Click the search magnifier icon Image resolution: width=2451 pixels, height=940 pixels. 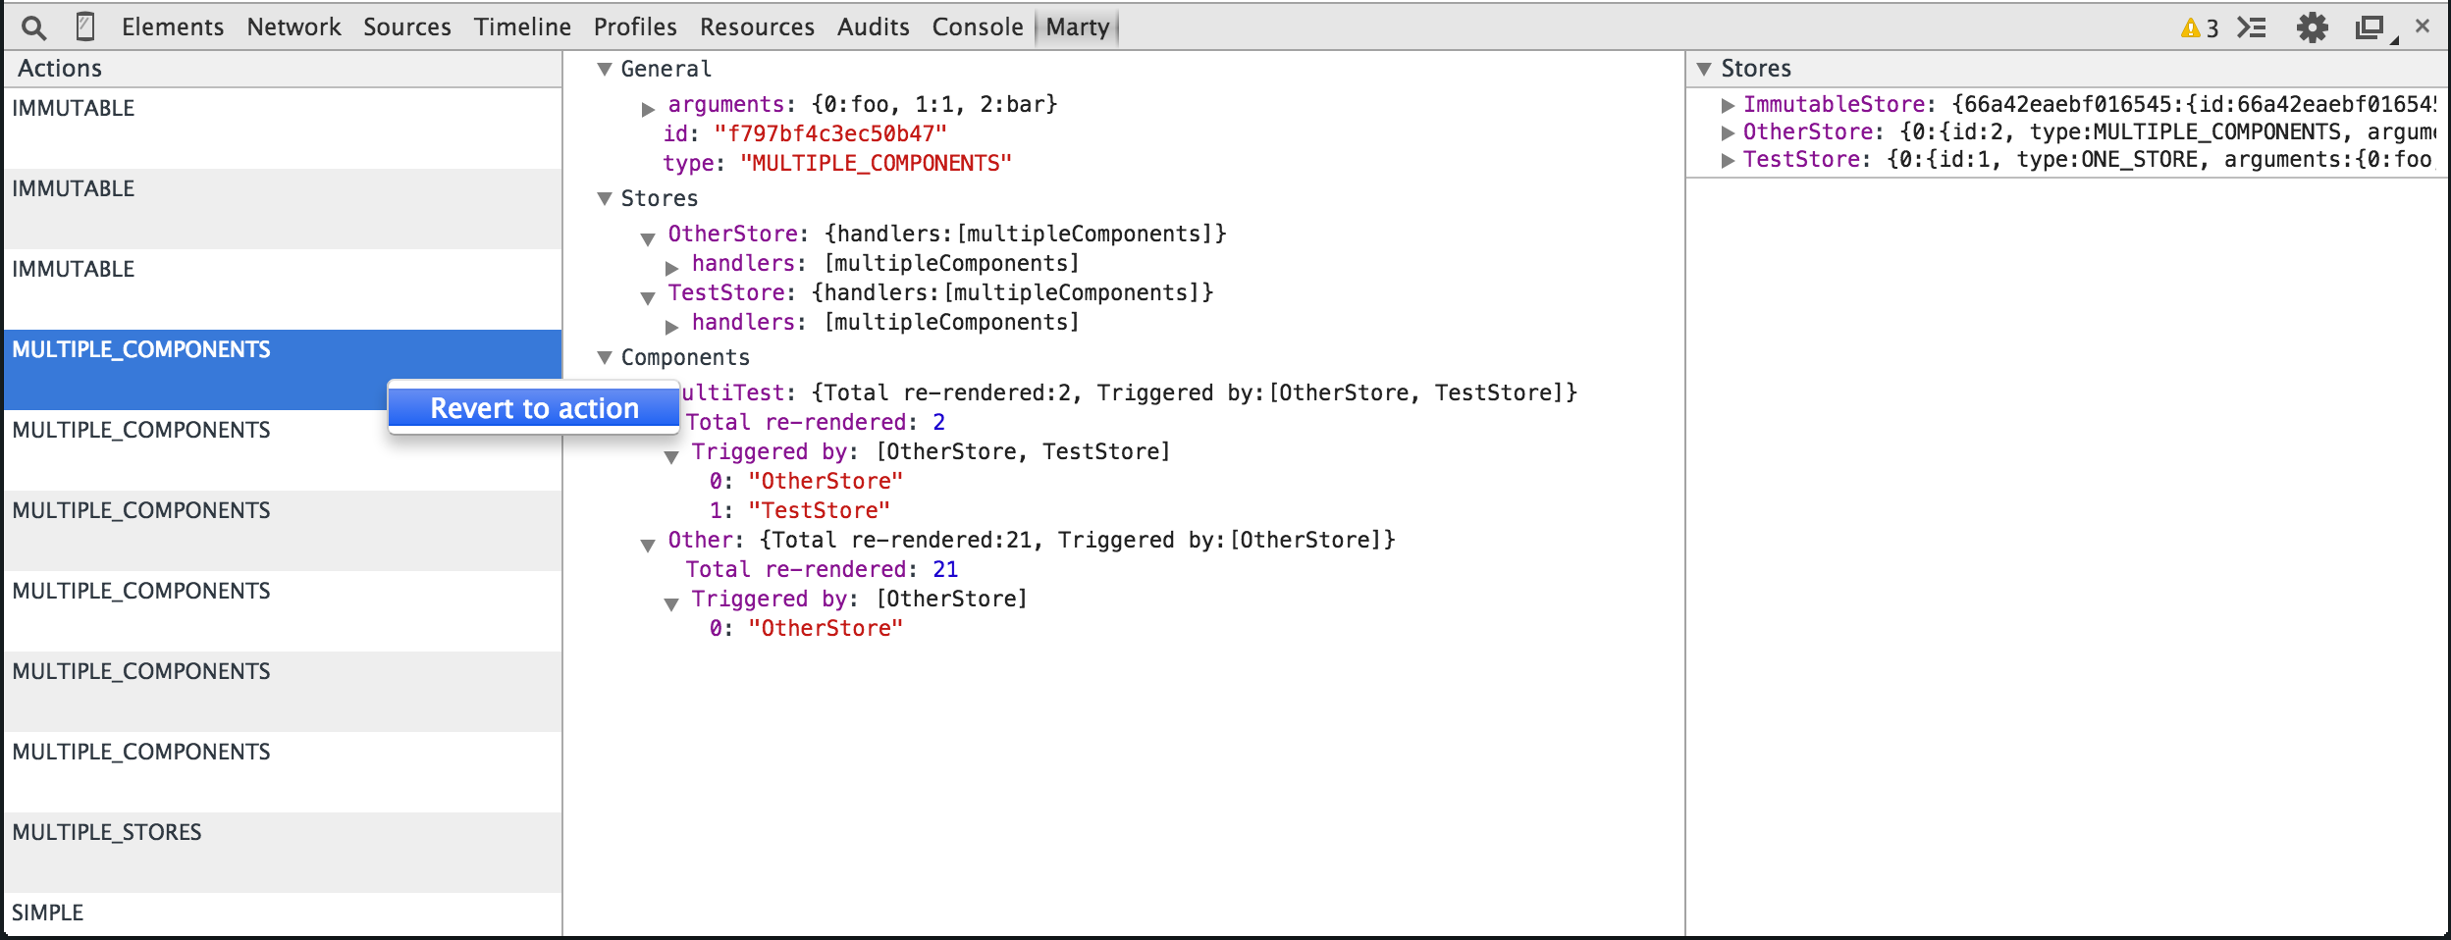[33, 27]
